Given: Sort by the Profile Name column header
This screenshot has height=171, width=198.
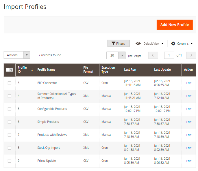Looking at the screenshot, I should coord(46,69).
